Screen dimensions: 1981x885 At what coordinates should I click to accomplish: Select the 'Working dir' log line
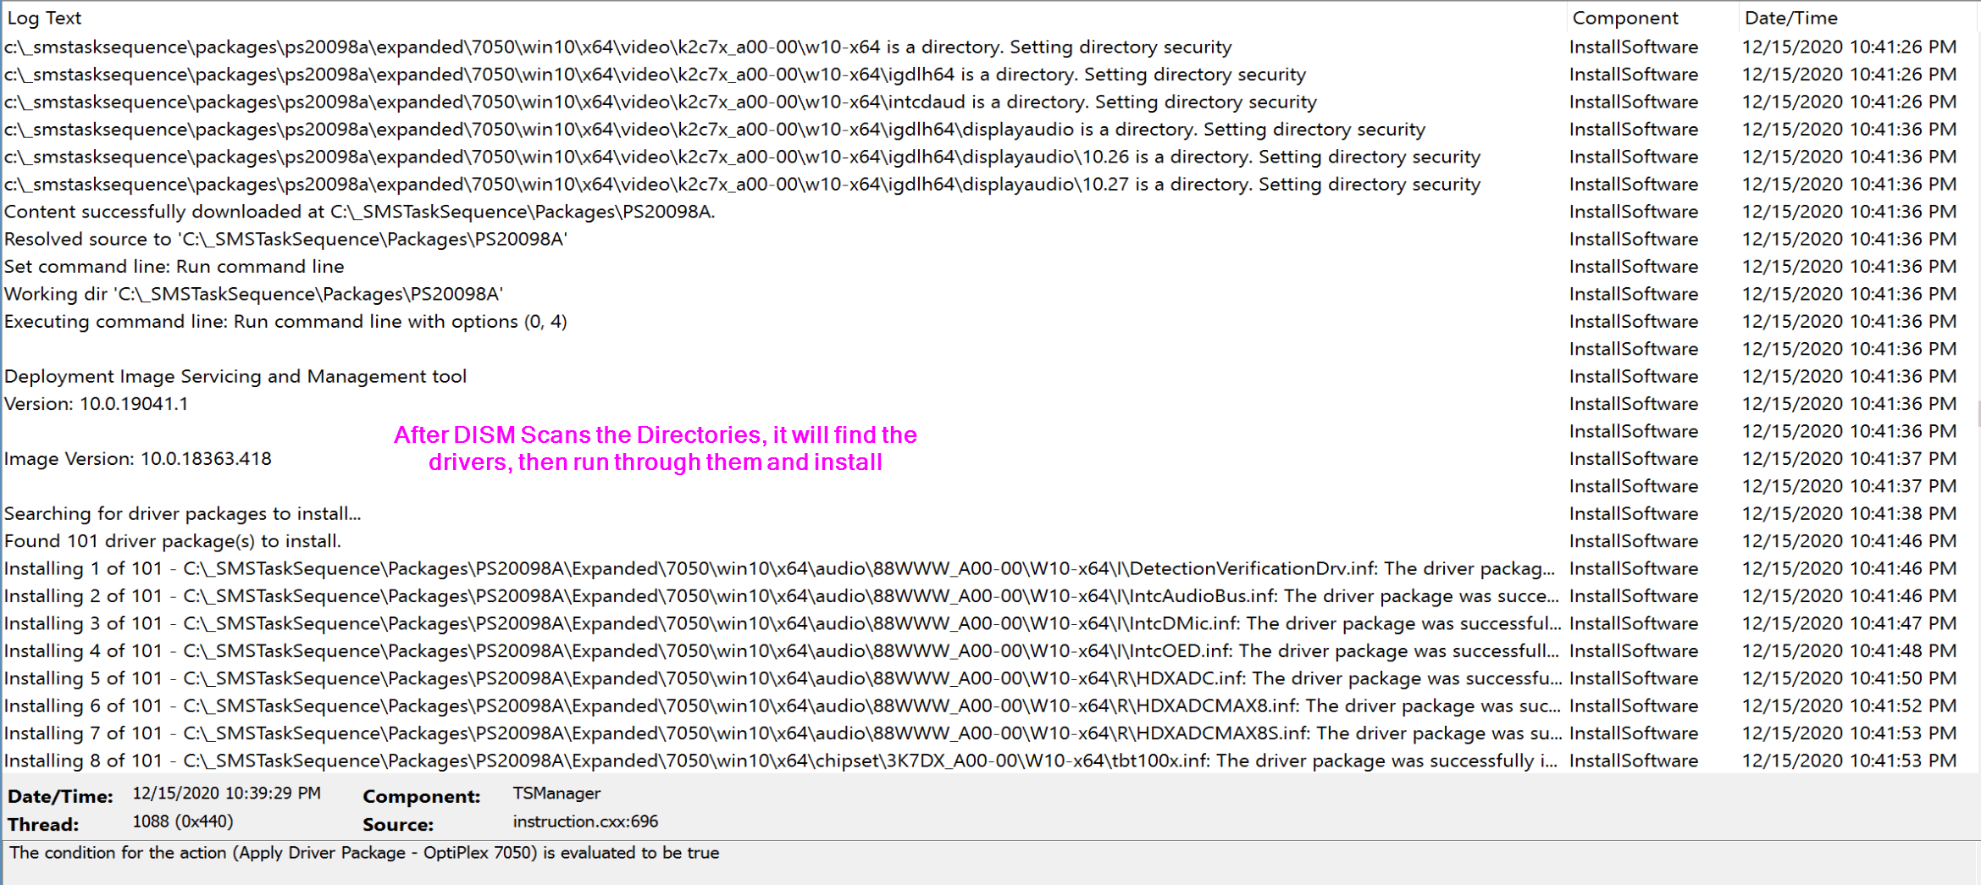tap(253, 294)
